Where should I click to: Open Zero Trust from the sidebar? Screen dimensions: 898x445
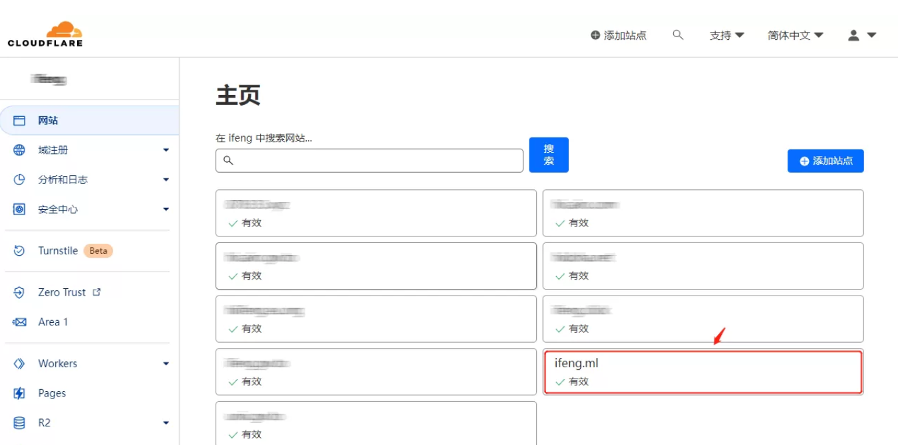[x=62, y=292]
